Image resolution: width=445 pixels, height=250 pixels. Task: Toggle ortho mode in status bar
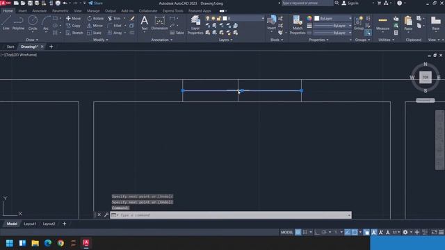(317, 232)
